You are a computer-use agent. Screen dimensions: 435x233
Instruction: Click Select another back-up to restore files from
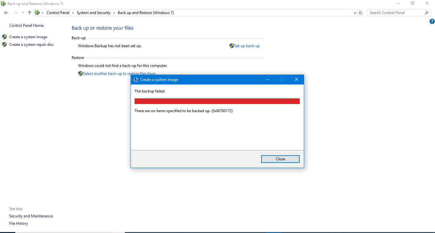[119, 74]
